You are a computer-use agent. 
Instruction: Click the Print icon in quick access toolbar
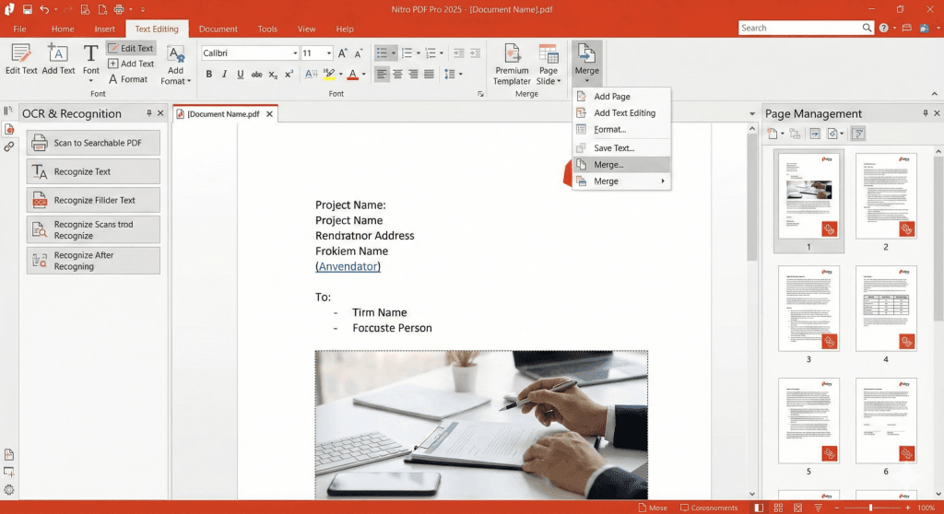click(x=119, y=9)
